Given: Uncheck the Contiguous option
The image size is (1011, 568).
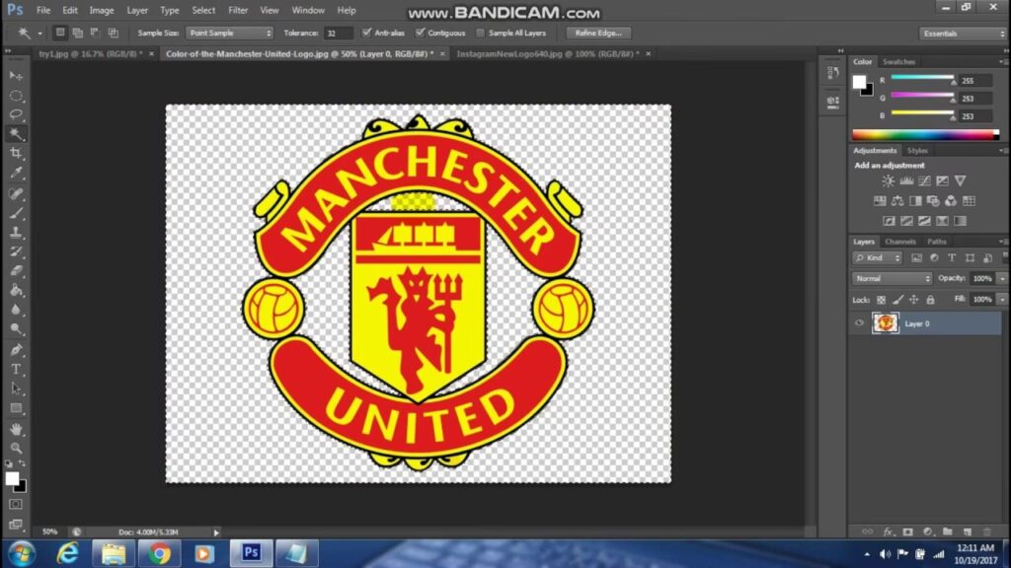Looking at the screenshot, I should [x=421, y=33].
